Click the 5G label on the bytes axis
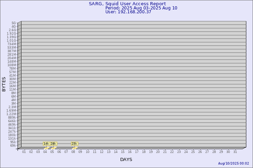Viewport: 253px width, 168px height. pyautogui.click(x=13, y=23)
